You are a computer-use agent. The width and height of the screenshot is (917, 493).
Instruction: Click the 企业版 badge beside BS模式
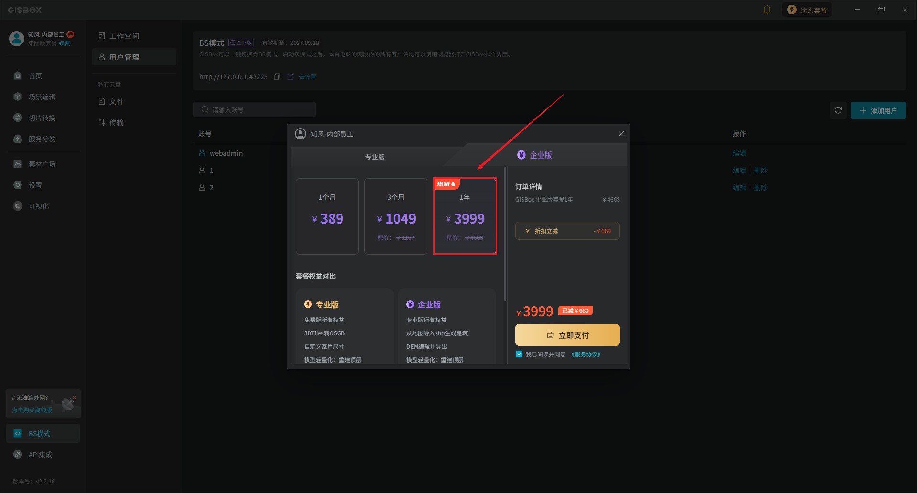(x=241, y=43)
